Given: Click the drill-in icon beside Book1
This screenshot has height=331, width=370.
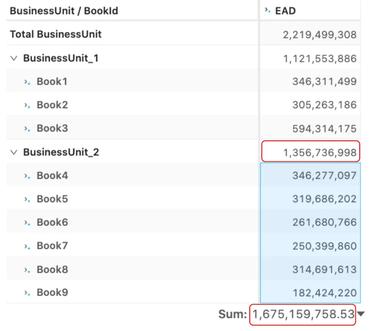Looking at the screenshot, I should pos(27,82).
